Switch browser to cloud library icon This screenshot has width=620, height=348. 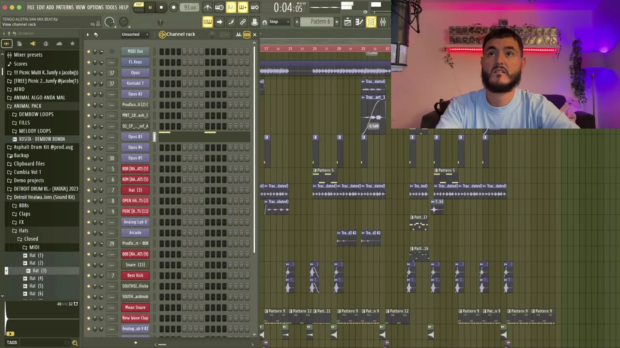click(x=59, y=43)
